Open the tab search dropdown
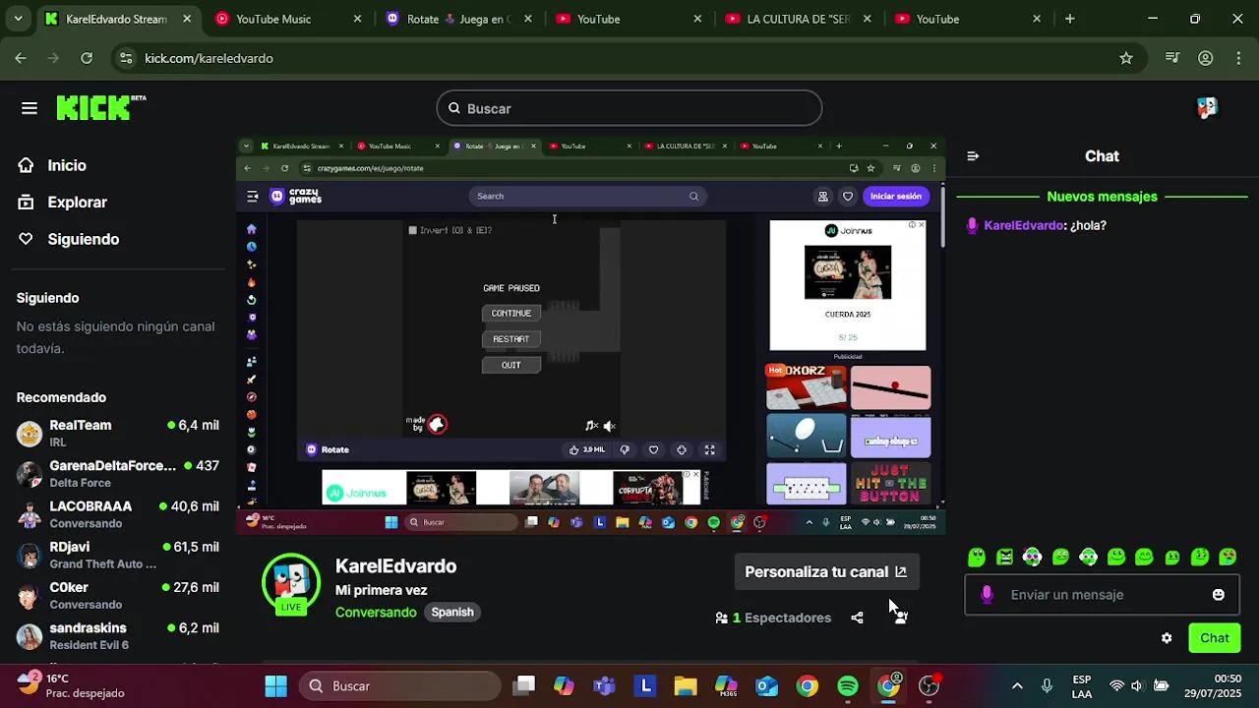This screenshot has width=1259, height=708. pyautogui.click(x=18, y=19)
